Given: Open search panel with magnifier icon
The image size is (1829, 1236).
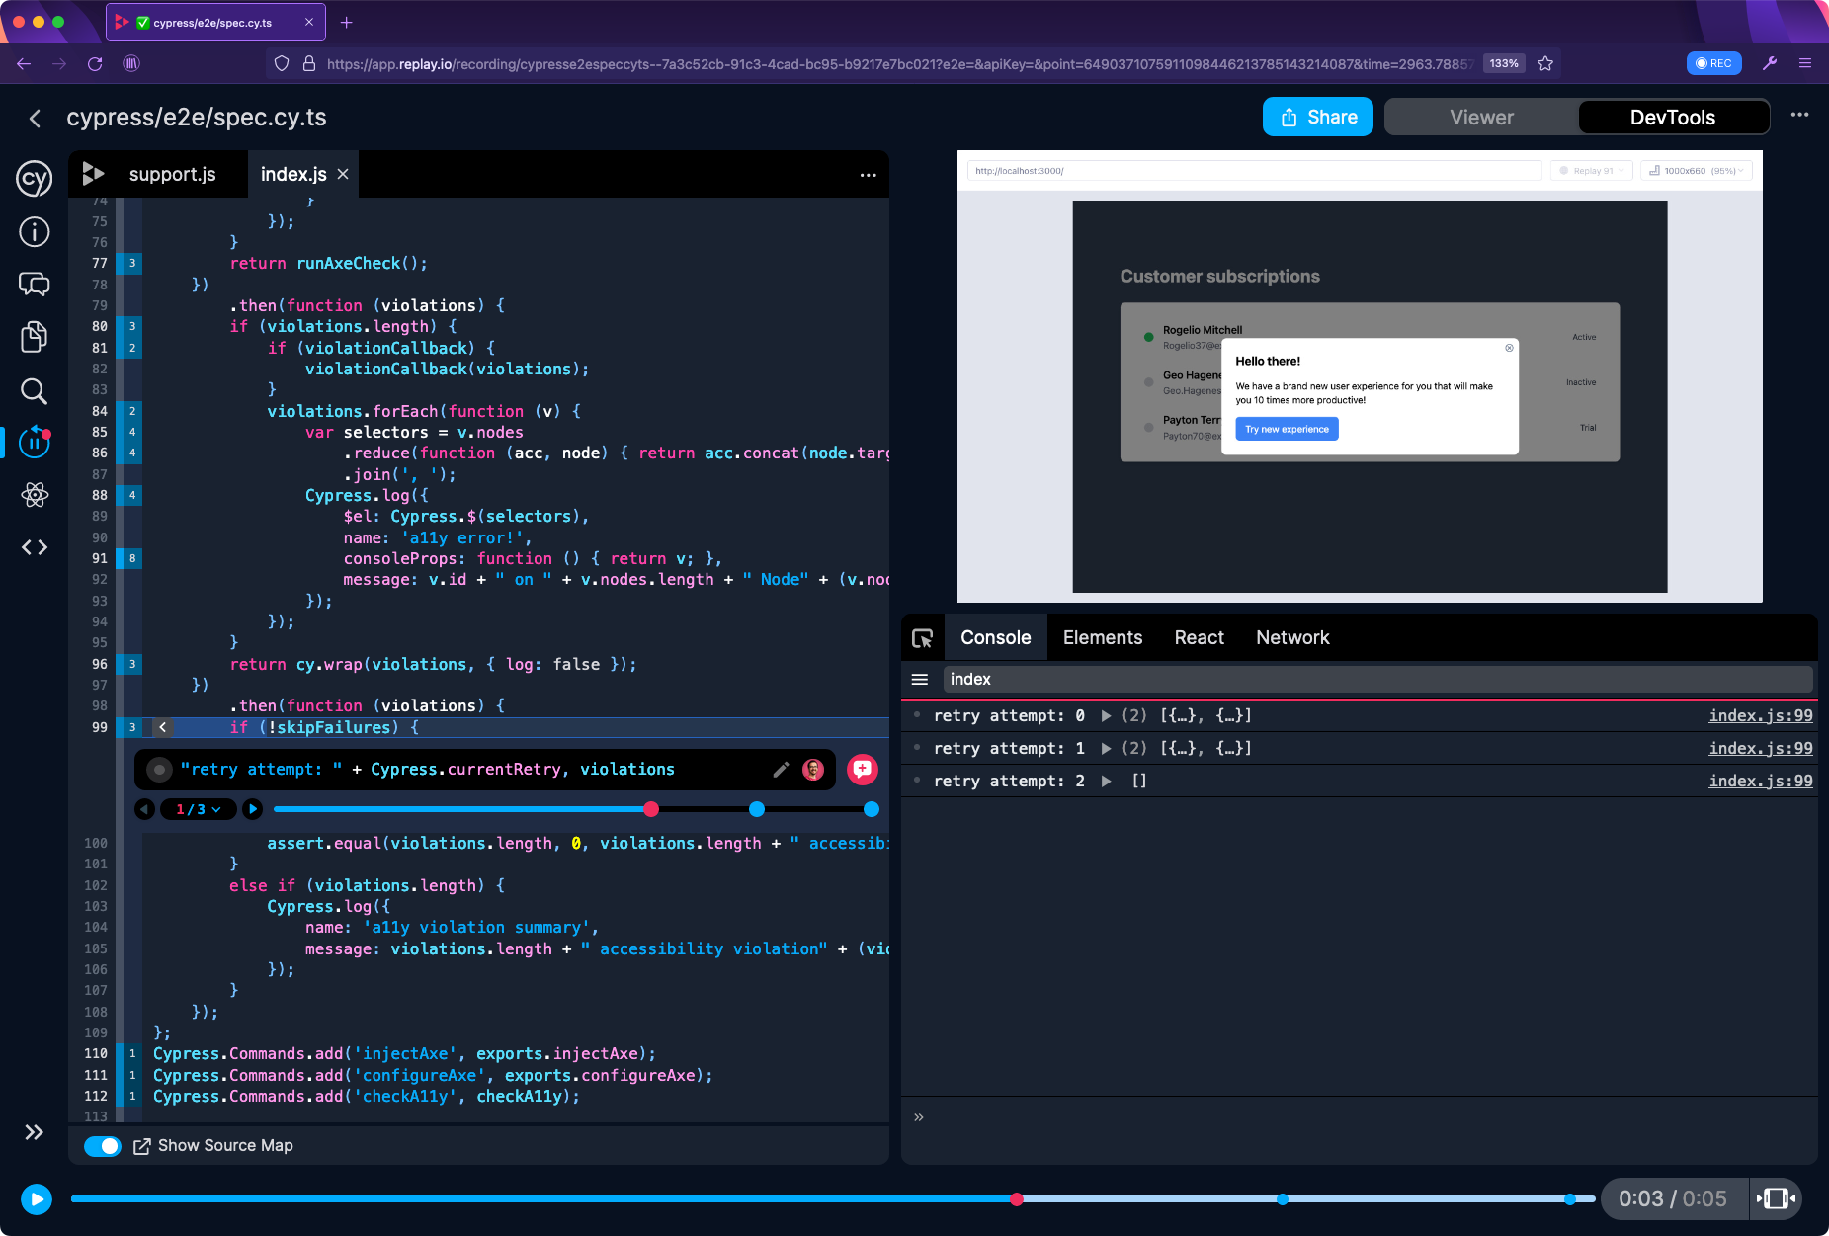Looking at the screenshot, I should point(35,390).
